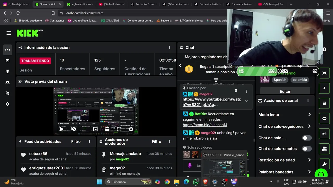Select the Stream broadcast icon in left sidebar

pyautogui.click(x=8, y=50)
